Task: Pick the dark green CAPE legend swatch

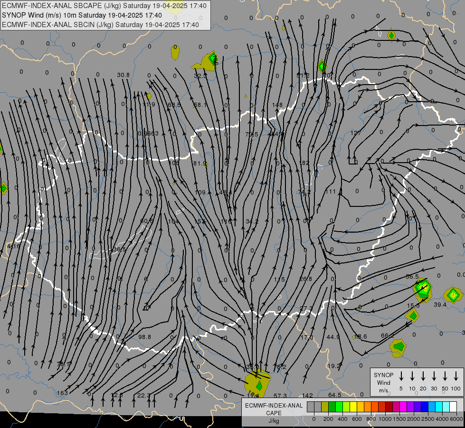Action: (x=332, y=407)
